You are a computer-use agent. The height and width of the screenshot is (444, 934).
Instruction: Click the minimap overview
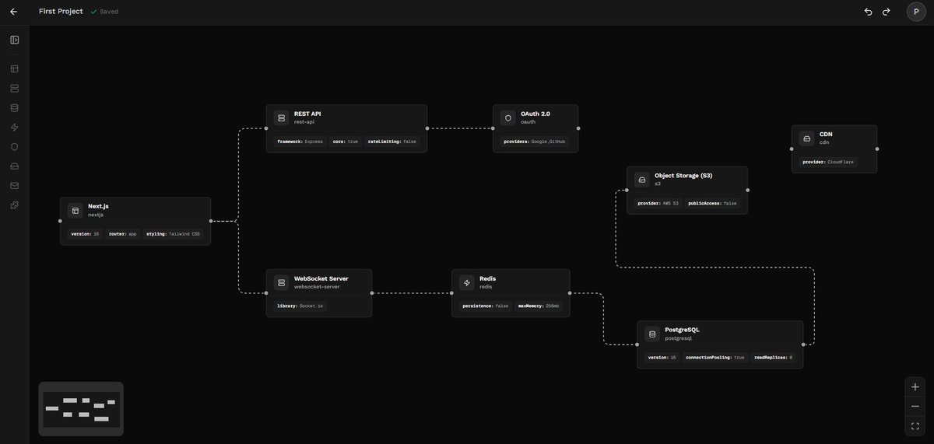click(81, 409)
